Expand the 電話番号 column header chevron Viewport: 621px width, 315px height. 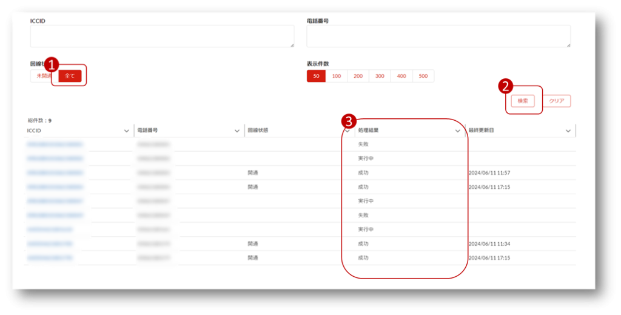pyautogui.click(x=237, y=130)
